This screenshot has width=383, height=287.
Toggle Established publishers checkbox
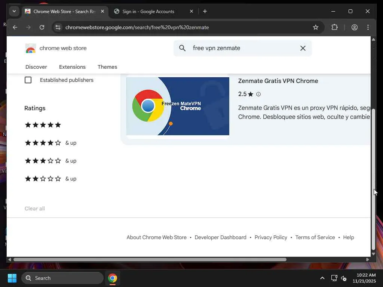(28, 80)
